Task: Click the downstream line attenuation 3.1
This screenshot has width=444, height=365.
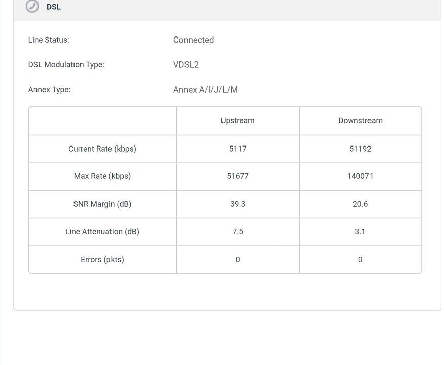Action: 360,232
